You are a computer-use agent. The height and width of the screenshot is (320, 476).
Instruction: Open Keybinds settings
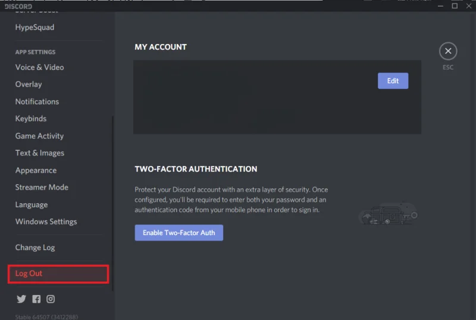tap(31, 119)
